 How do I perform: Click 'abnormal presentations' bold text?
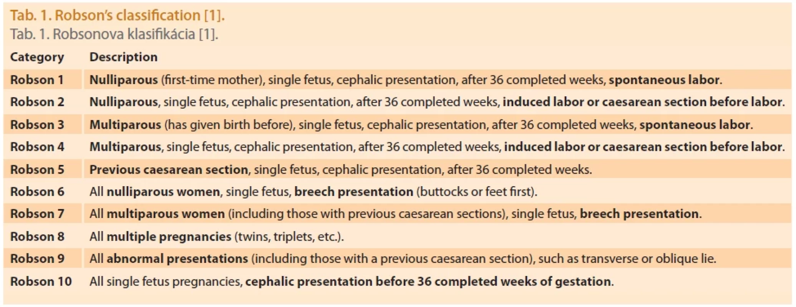177,259
